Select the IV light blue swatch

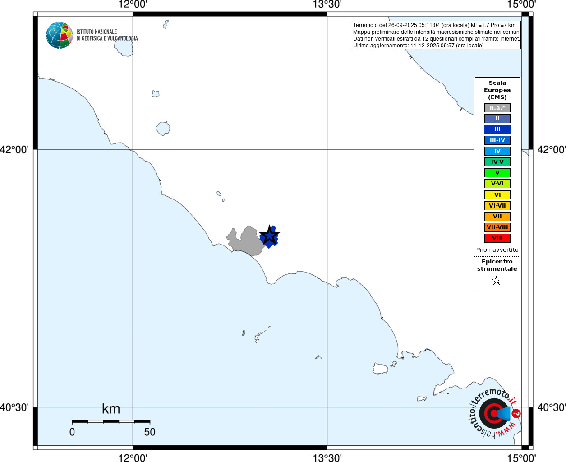[497, 151]
